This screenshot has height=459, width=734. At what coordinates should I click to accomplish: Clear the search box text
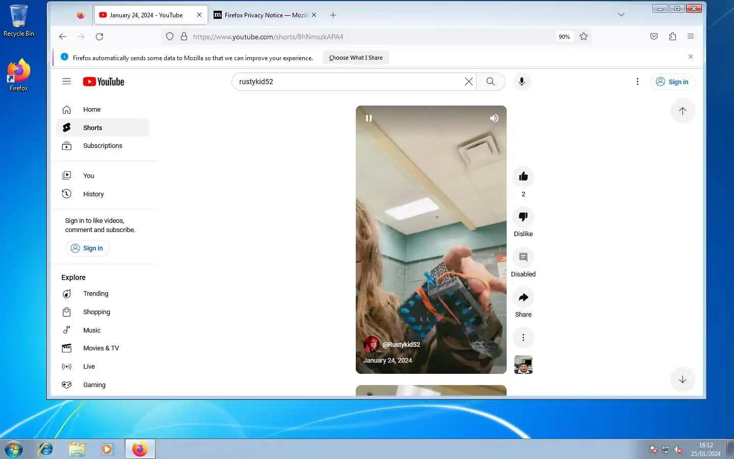point(468,82)
